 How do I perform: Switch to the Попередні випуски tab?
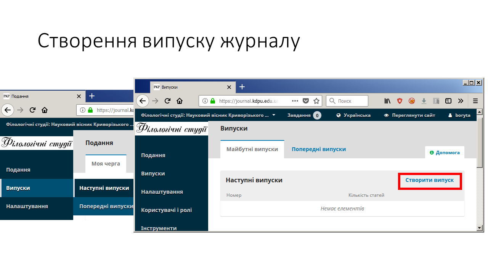pos(319,149)
